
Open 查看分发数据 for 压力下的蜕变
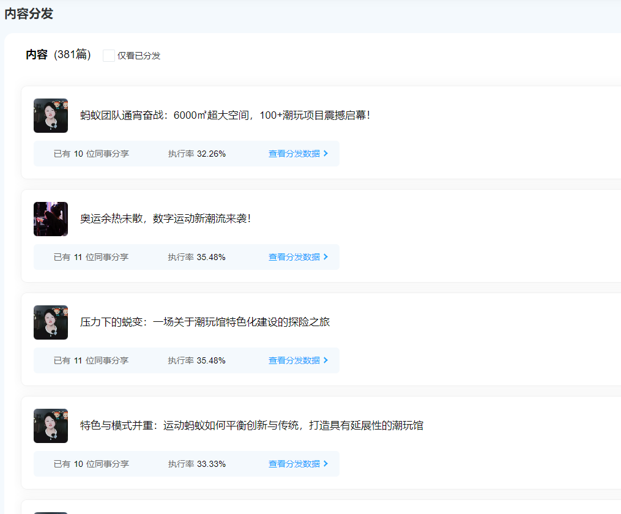(296, 360)
